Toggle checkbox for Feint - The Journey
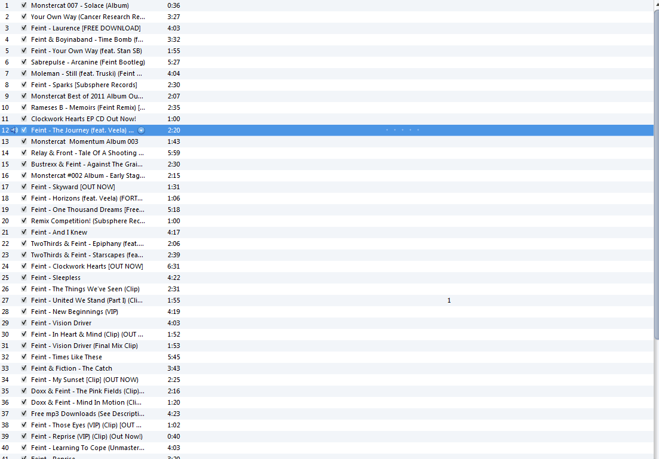The height and width of the screenshot is (459, 659). click(24, 130)
